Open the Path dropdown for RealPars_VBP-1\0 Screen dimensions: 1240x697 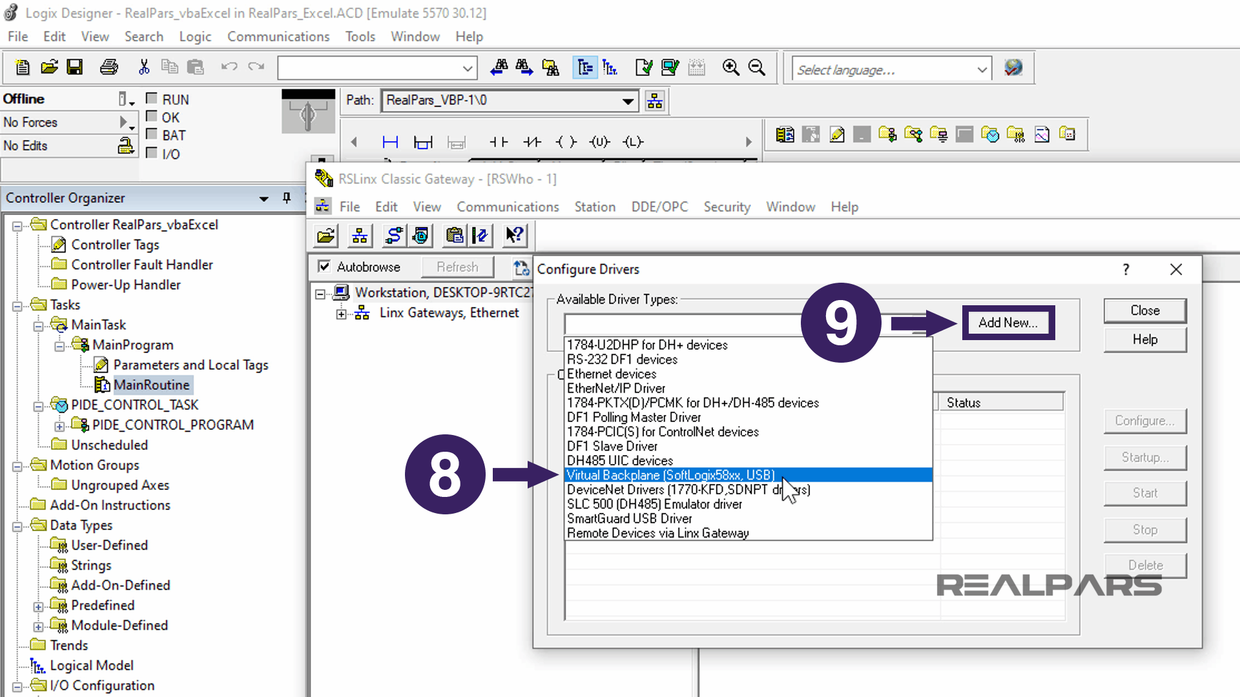(x=627, y=101)
